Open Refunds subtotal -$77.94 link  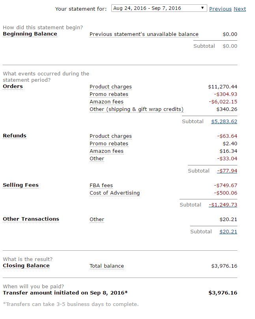[x=227, y=171]
